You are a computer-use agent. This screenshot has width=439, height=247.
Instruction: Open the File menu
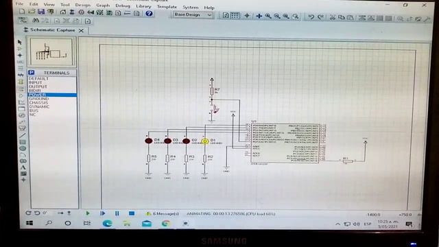tap(19, 4)
